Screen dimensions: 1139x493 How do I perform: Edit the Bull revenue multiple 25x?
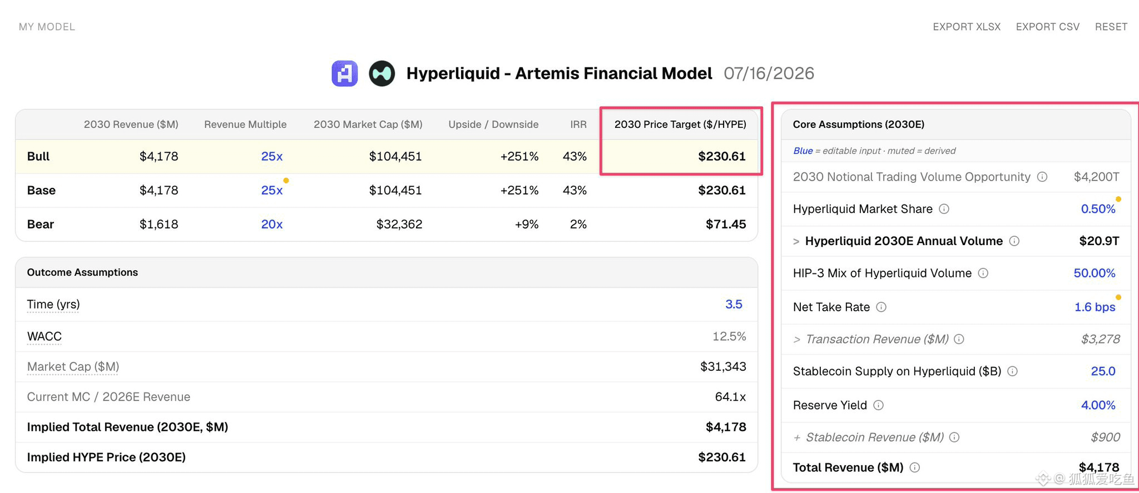(272, 157)
